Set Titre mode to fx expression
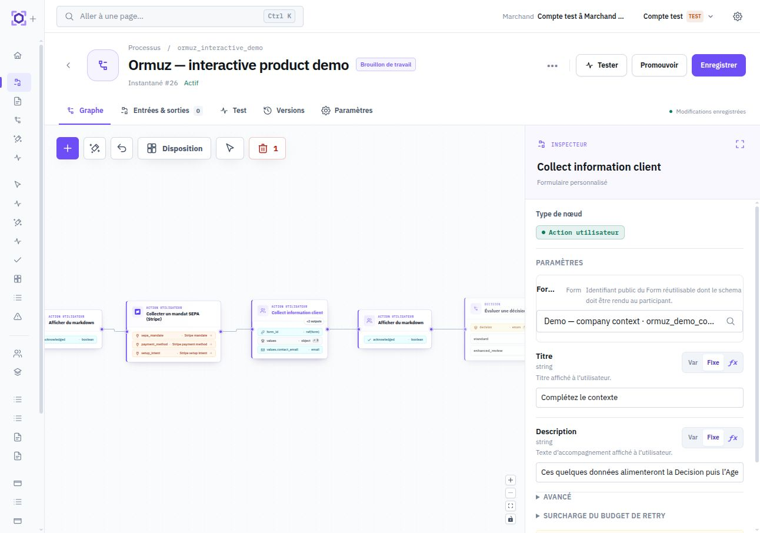 pyautogui.click(x=733, y=362)
